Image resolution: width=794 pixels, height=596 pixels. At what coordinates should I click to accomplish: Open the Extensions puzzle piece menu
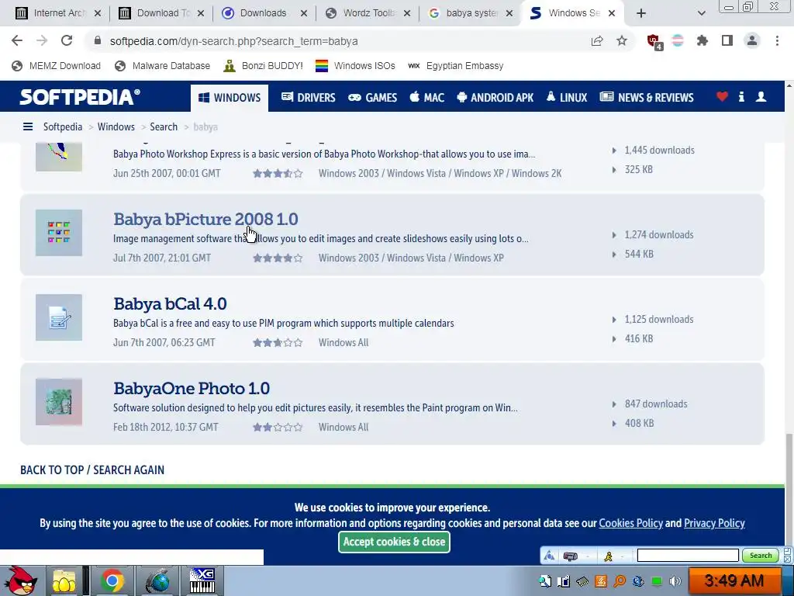(703, 41)
